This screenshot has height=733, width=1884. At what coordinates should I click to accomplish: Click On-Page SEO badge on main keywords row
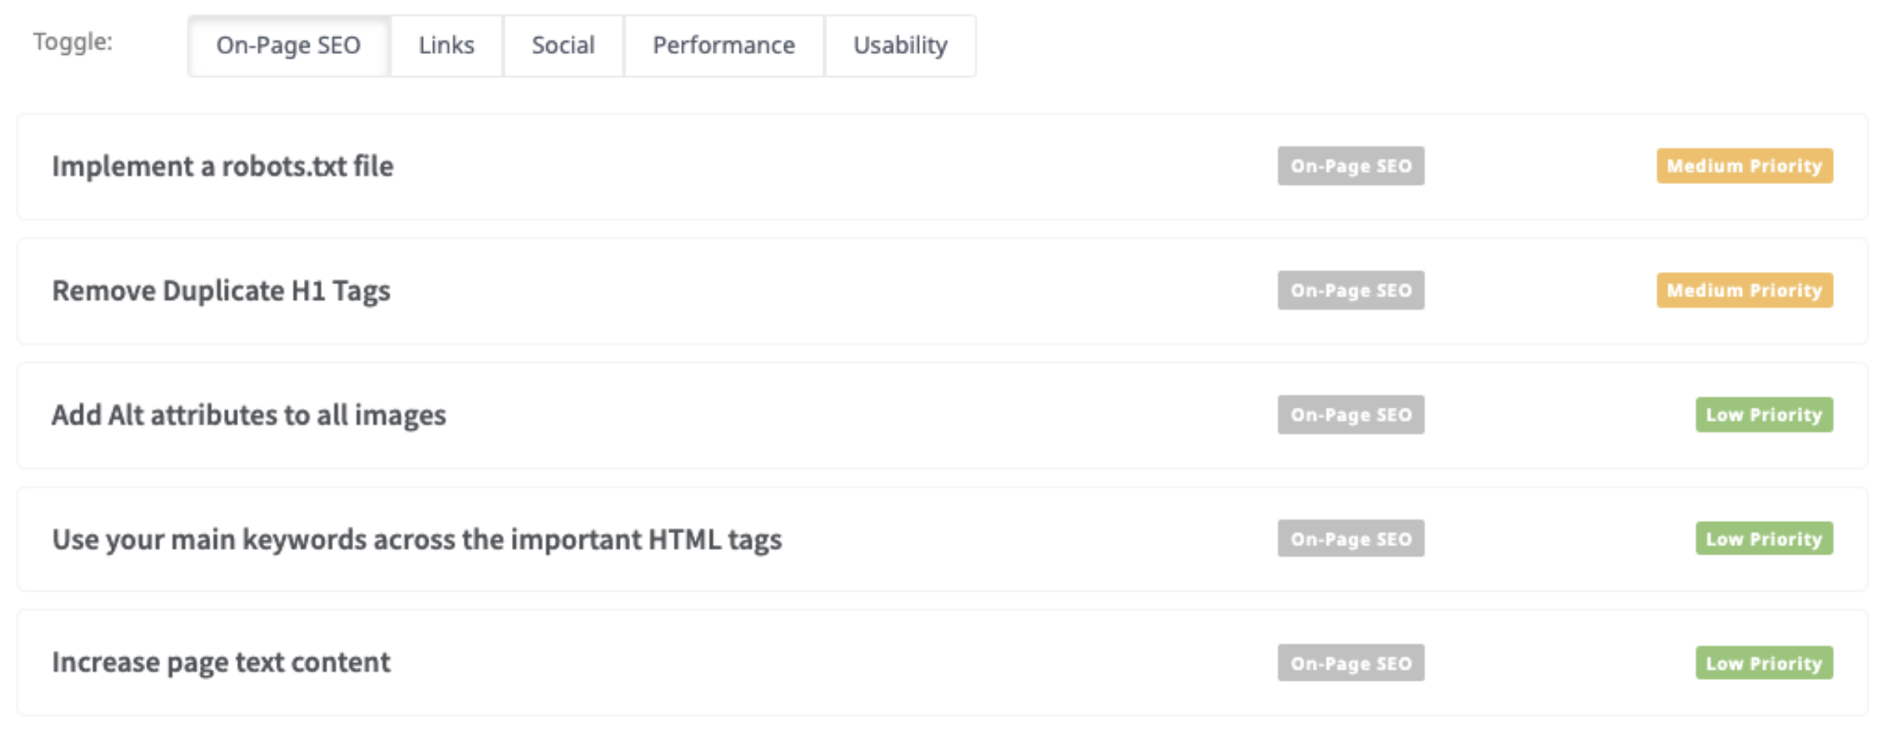pyautogui.click(x=1351, y=539)
